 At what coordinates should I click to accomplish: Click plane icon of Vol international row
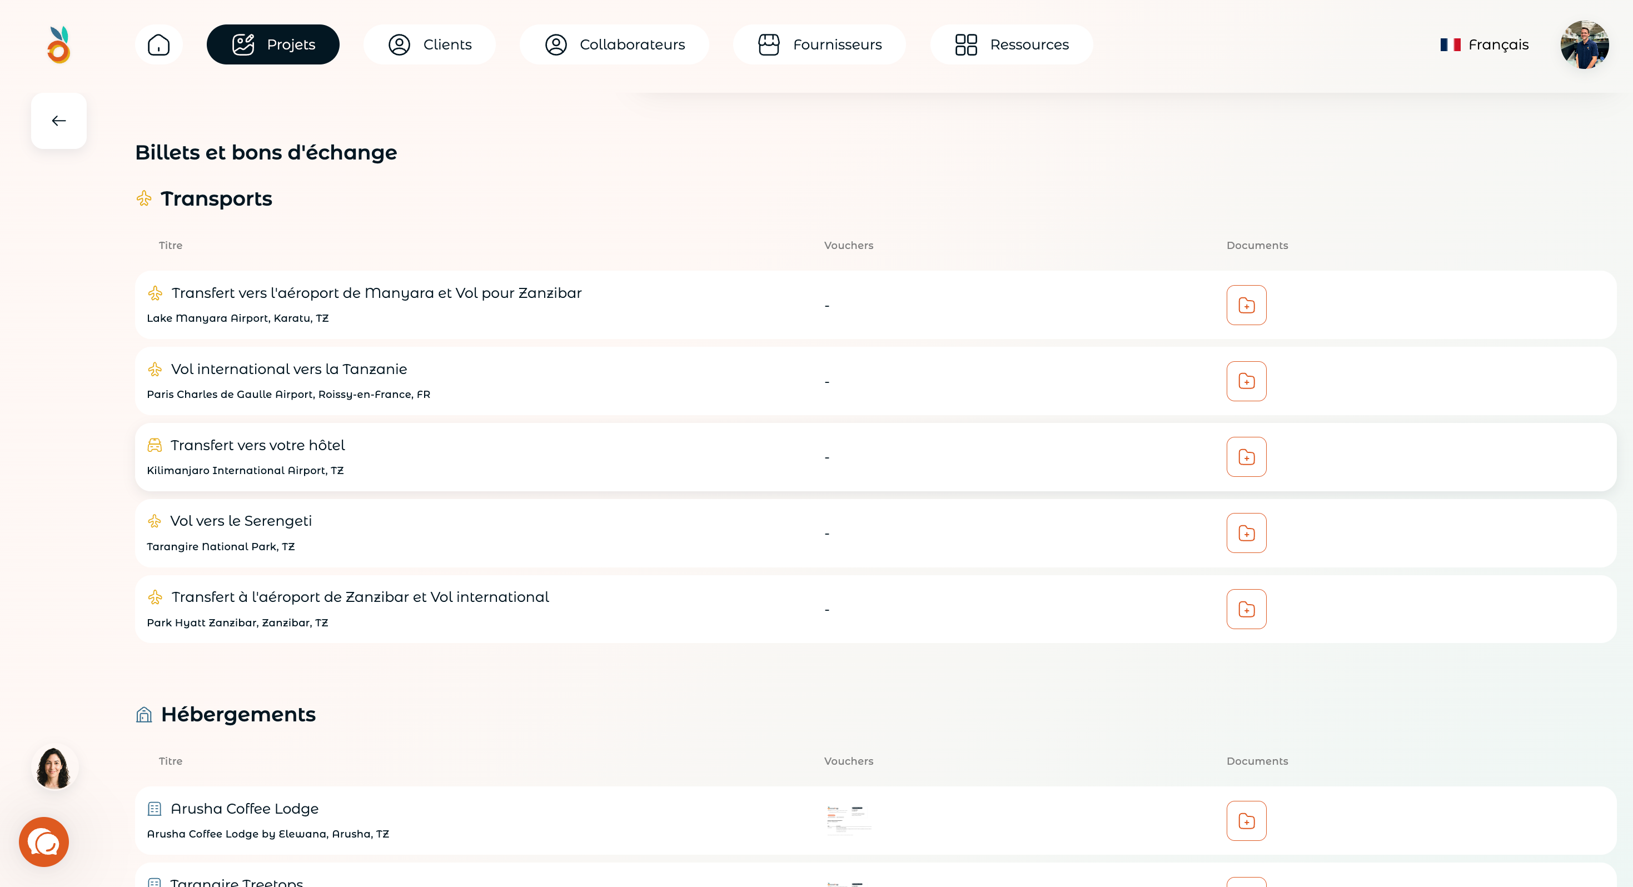[x=155, y=369]
